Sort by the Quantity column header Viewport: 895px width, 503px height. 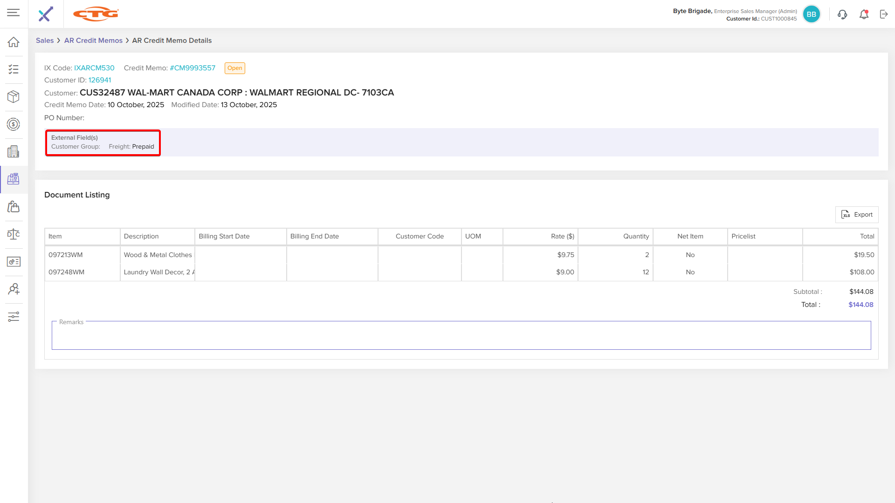pos(636,236)
